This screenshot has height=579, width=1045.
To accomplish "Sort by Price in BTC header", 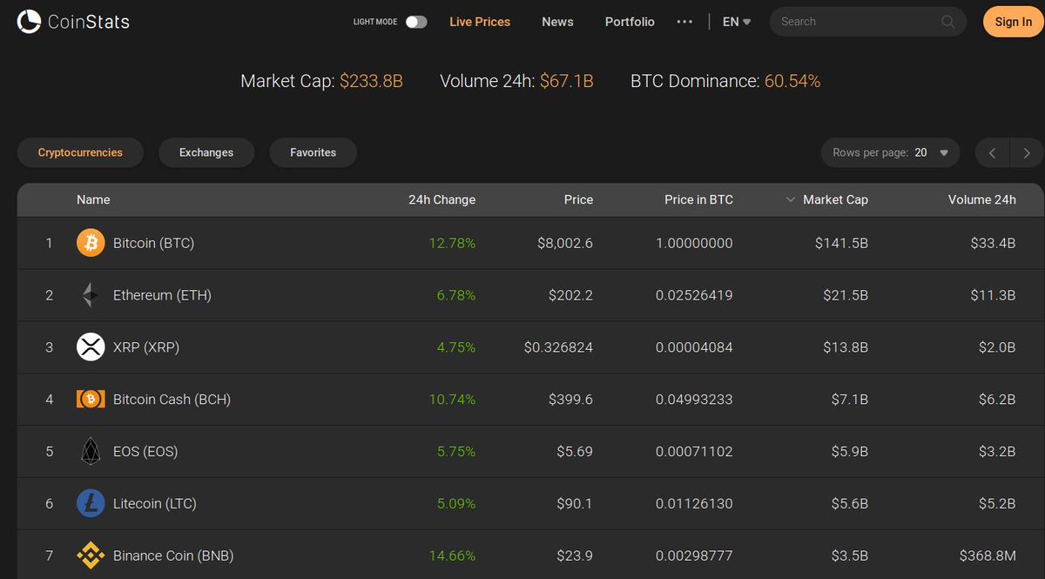I will tap(698, 199).
